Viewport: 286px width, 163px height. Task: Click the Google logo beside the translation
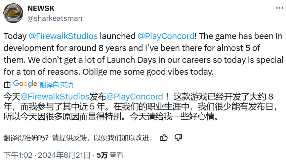pos(25,84)
